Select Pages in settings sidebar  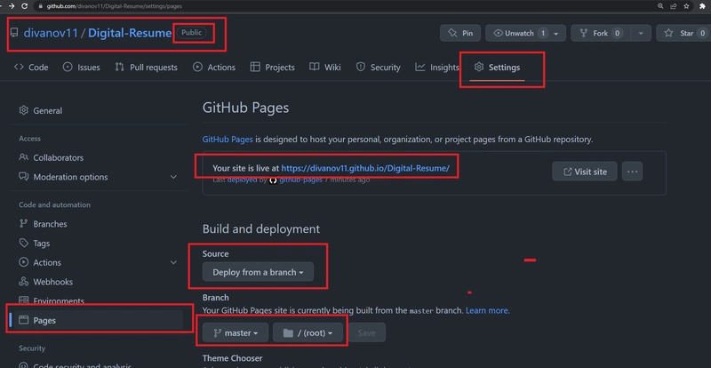pyautogui.click(x=98, y=320)
